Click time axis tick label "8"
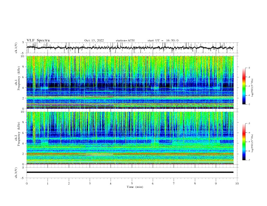 195,183
